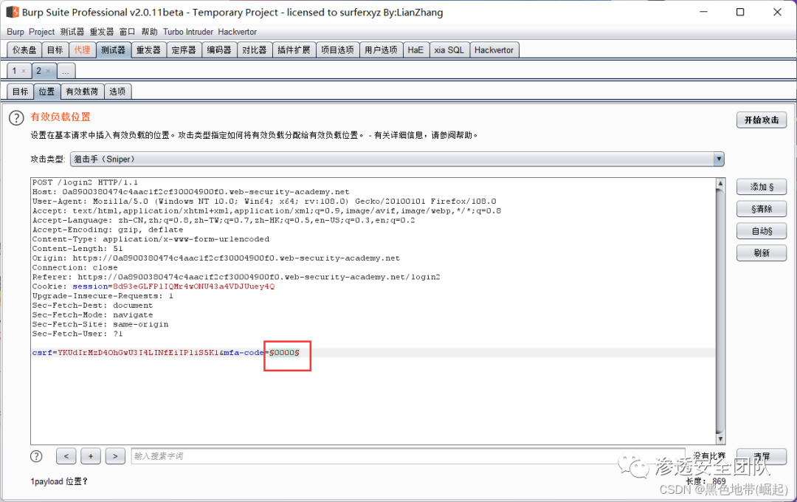The width and height of the screenshot is (797, 502).
Task: Open the 攻击类型 Sniper dropdown
Action: pos(397,159)
